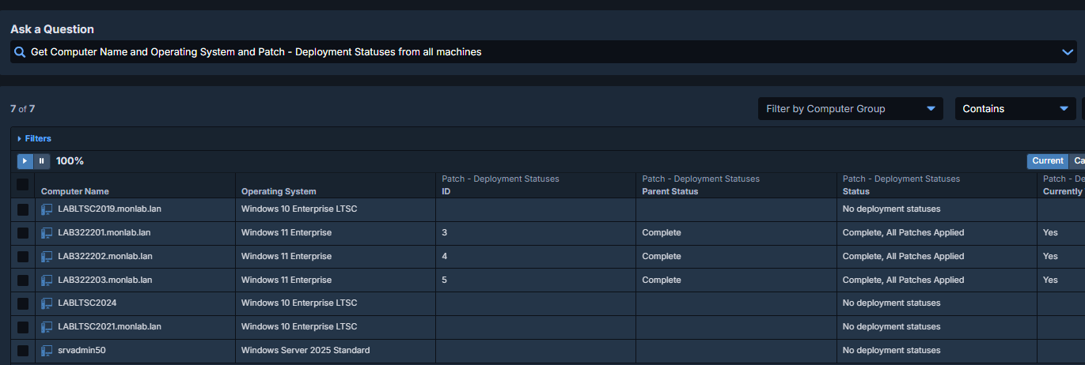Image resolution: width=1085 pixels, height=365 pixels.
Task: Click the computer icon beside LAB322202.monlab.lan
Action: point(47,257)
